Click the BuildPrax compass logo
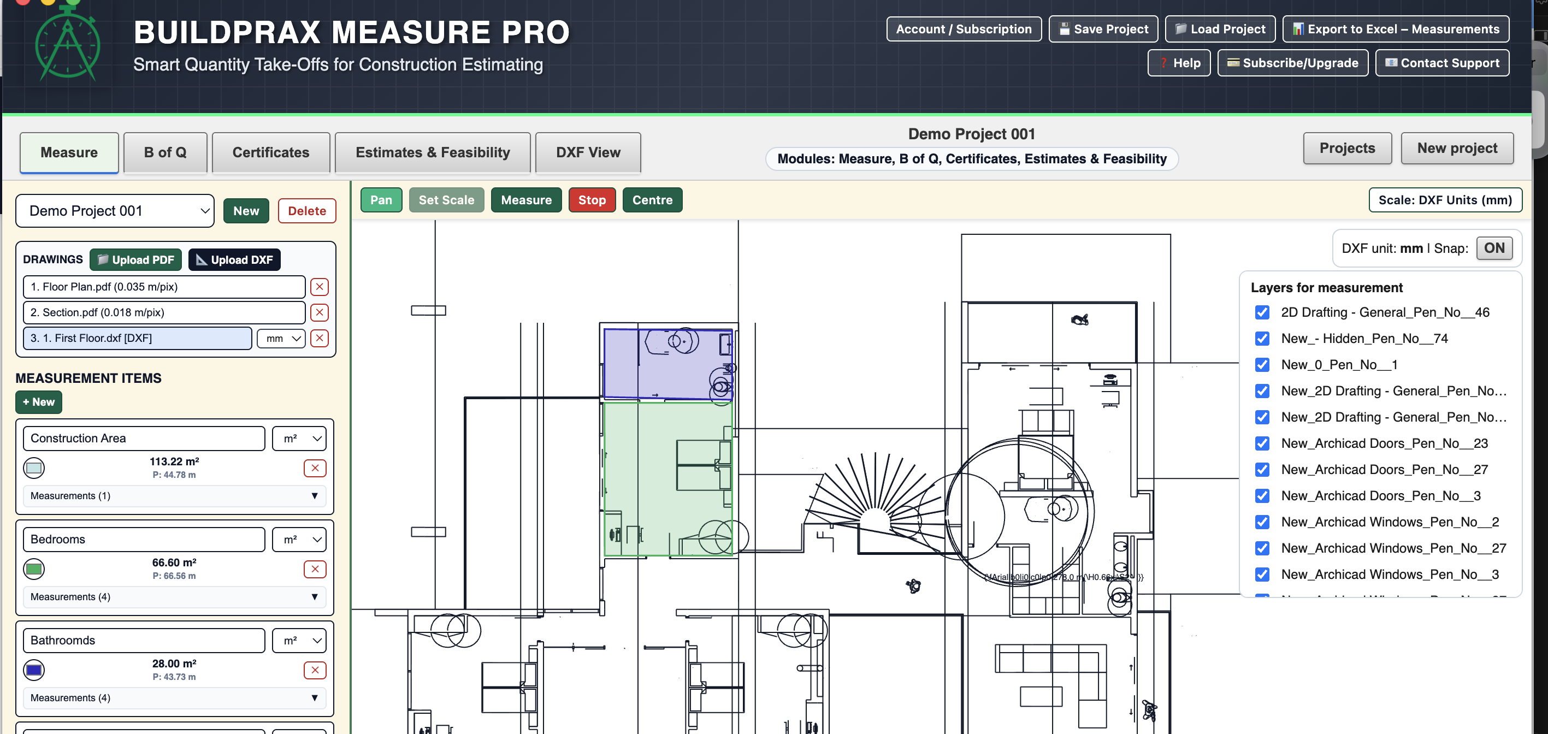1548x734 pixels. coord(67,44)
